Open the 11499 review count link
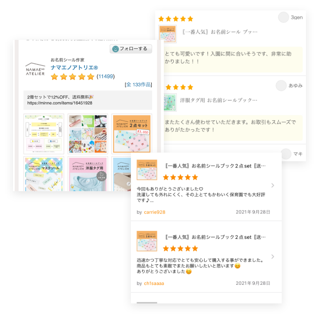319x319 pixels. point(106,76)
